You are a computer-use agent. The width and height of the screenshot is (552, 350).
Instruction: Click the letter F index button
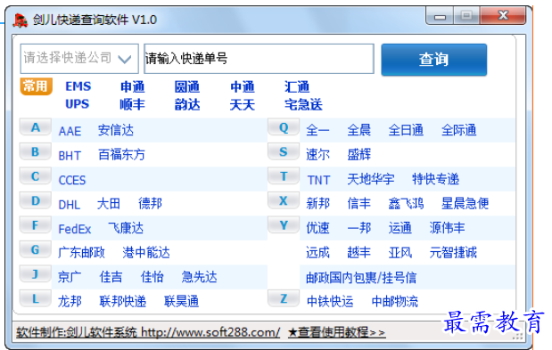point(35,225)
